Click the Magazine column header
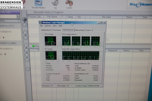Viewport: 152px width, 101px height. point(113,50)
